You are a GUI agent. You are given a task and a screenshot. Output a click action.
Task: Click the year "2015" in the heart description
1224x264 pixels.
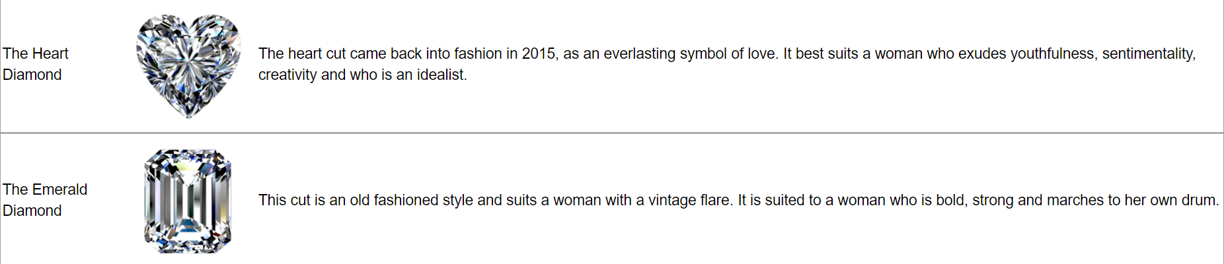coord(539,53)
